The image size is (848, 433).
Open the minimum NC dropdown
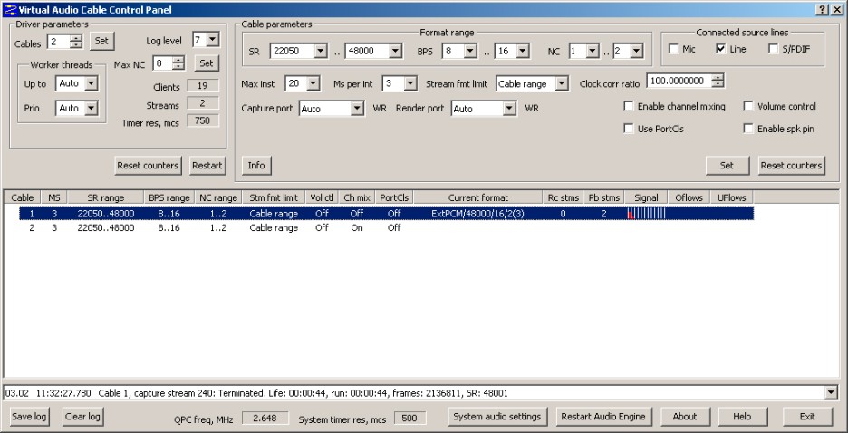[593, 52]
